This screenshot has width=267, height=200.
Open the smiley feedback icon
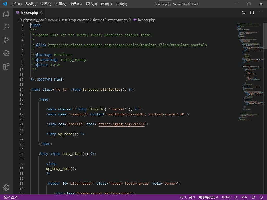253,197
